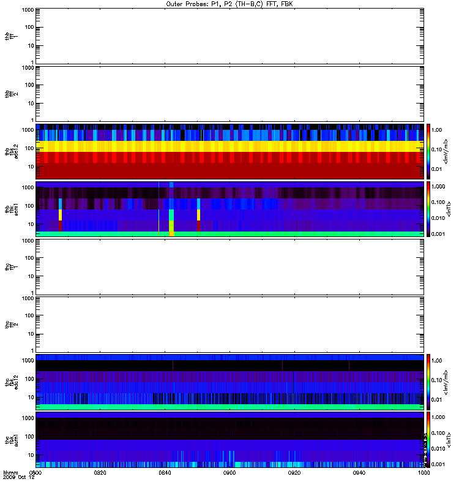
Task: Click the 0820 time axis label
Action: click(100, 473)
